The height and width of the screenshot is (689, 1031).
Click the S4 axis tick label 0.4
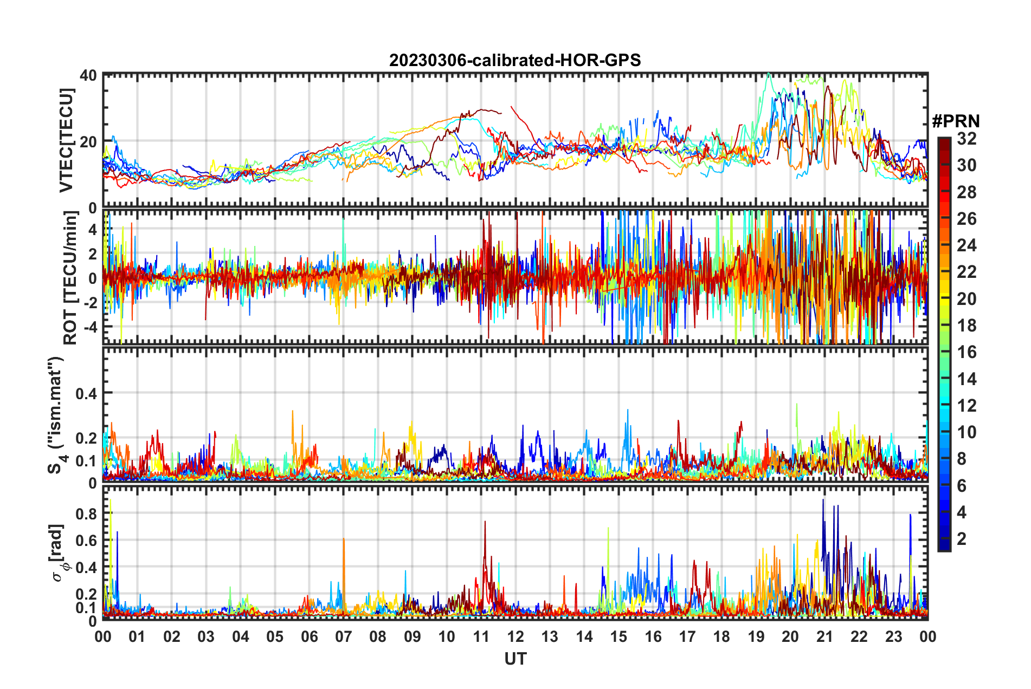(86, 393)
